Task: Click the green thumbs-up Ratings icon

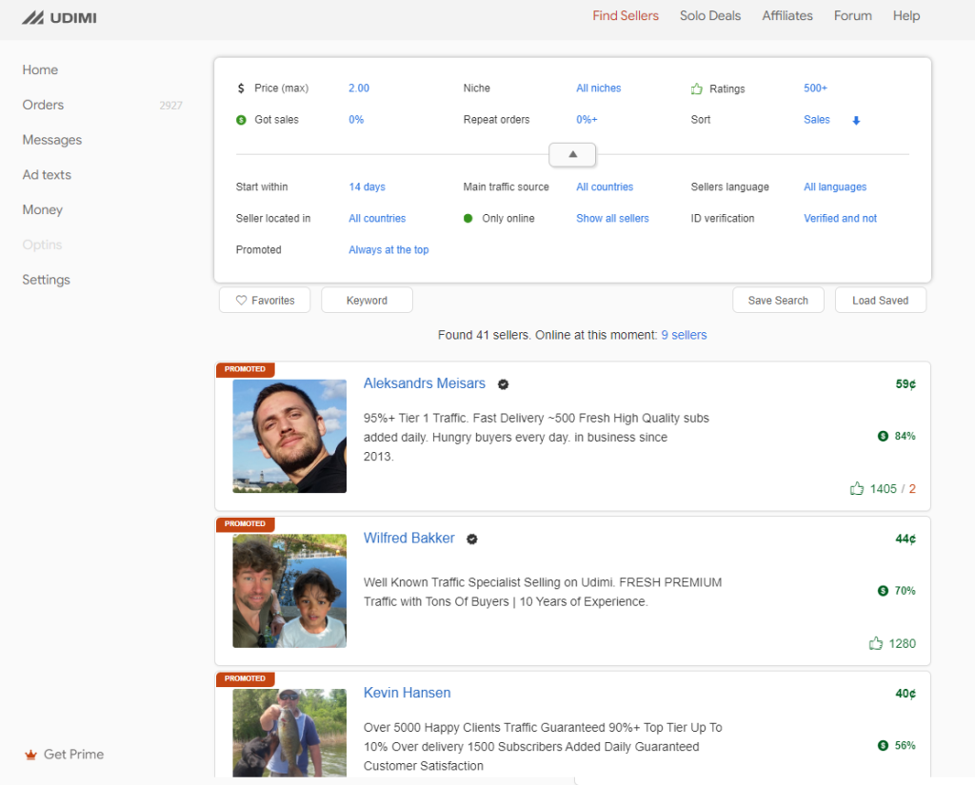Action: 697,88
